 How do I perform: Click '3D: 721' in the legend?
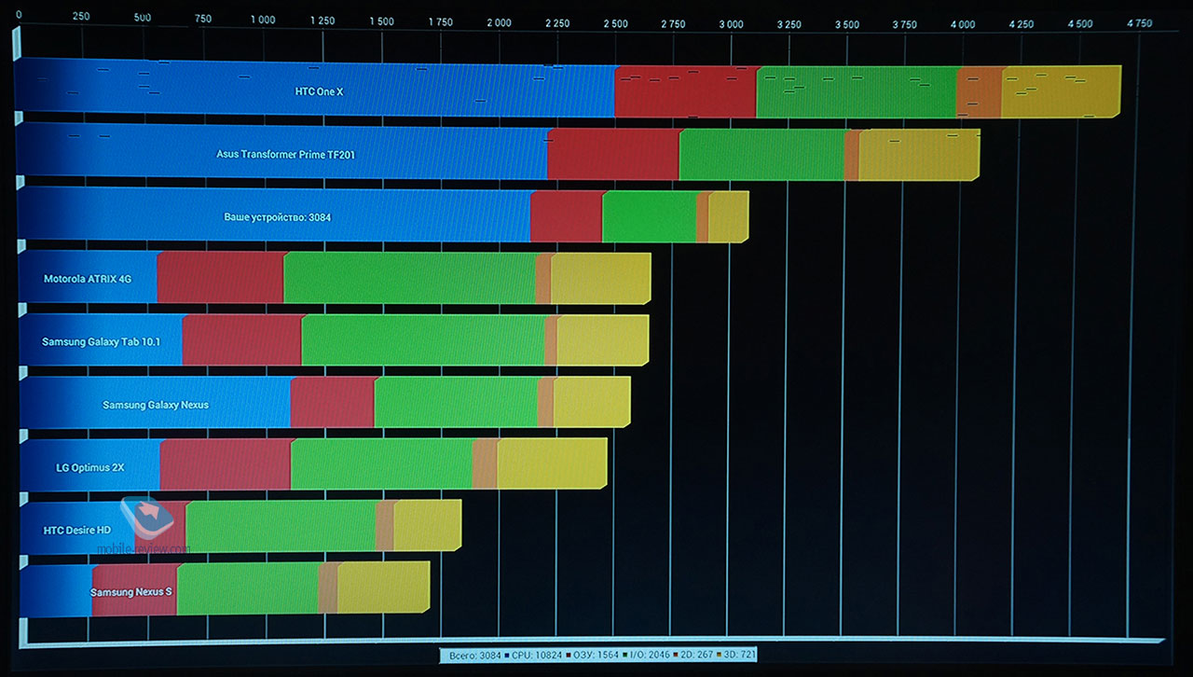(x=739, y=655)
